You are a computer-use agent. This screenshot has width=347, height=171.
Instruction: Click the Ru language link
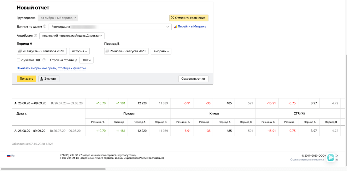tap(13, 156)
